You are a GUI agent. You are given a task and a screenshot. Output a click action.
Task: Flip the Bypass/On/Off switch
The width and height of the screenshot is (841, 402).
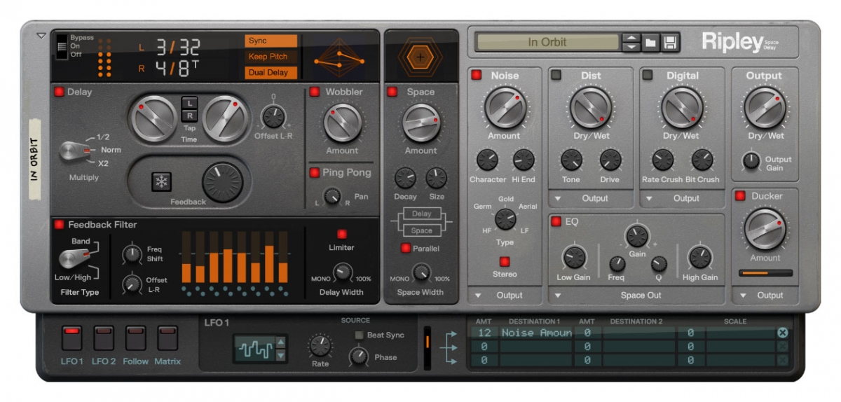(x=62, y=46)
